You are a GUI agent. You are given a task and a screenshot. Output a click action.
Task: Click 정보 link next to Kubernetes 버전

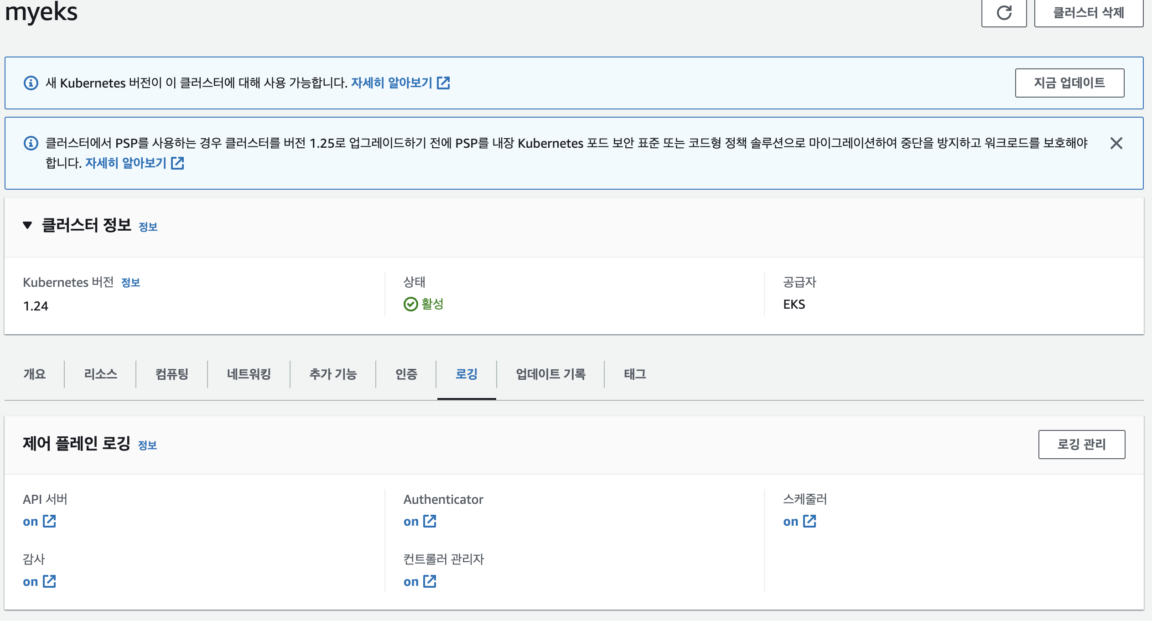[x=130, y=283]
